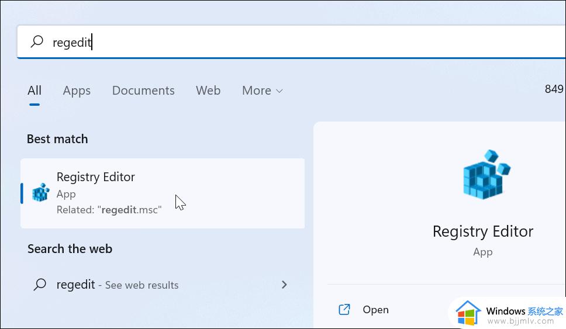Expand the More dropdown
Image resolution: width=566 pixels, height=329 pixels.
coord(263,91)
